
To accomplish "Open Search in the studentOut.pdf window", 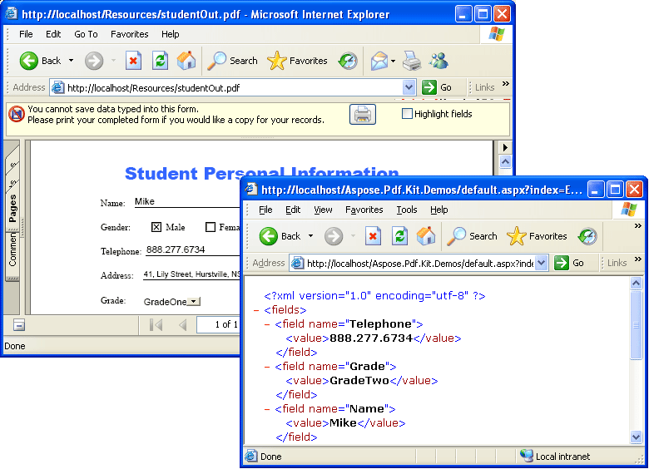I will tap(232, 61).
